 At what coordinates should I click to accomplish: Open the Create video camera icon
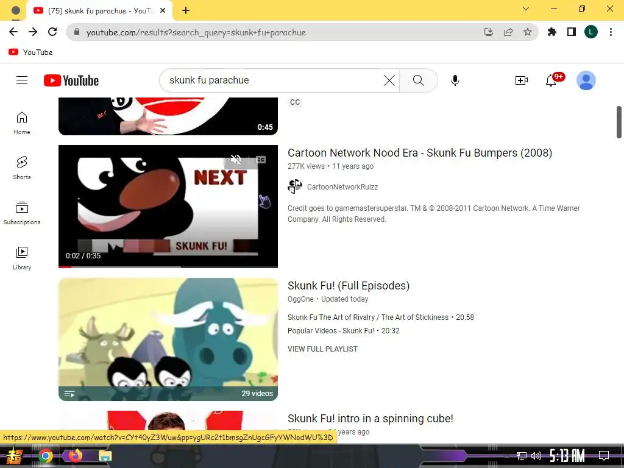[x=521, y=80]
